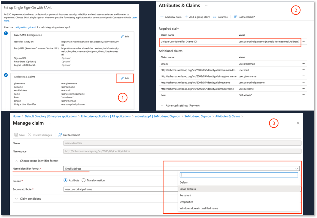317x218 pixels.
Task: Collapse Choose name identifier format
Action: (x=37, y=161)
